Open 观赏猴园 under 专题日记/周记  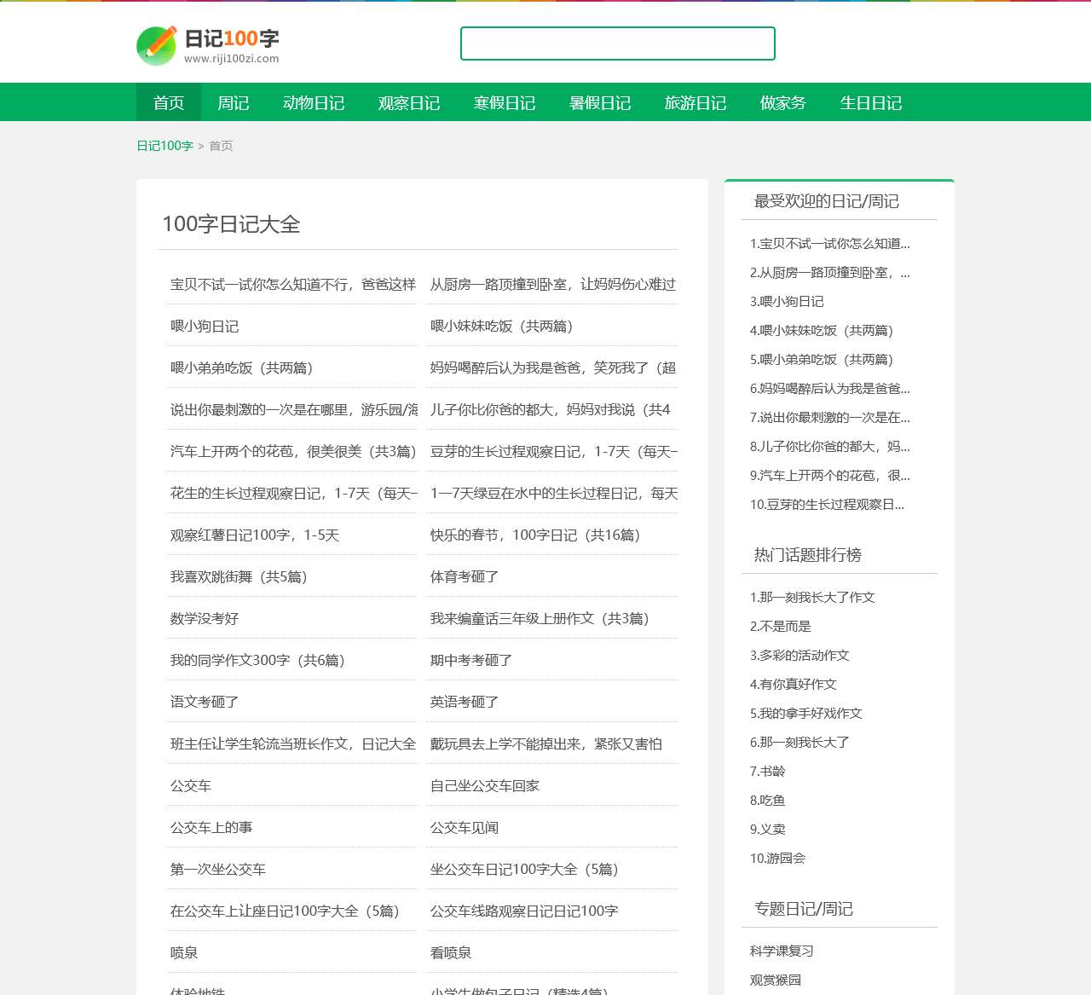coord(777,980)
